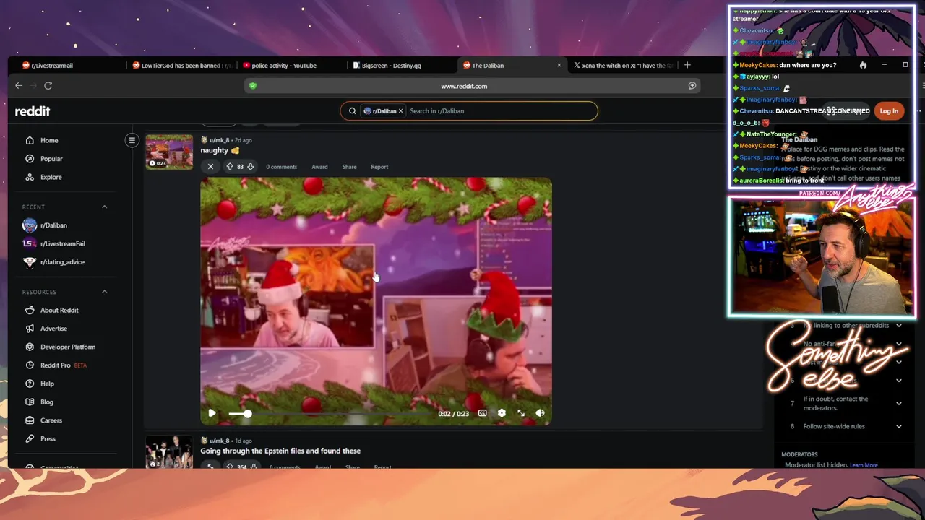Open 0 comments on naughty post
Screen dimensions: 925x520
pos(281,167)
